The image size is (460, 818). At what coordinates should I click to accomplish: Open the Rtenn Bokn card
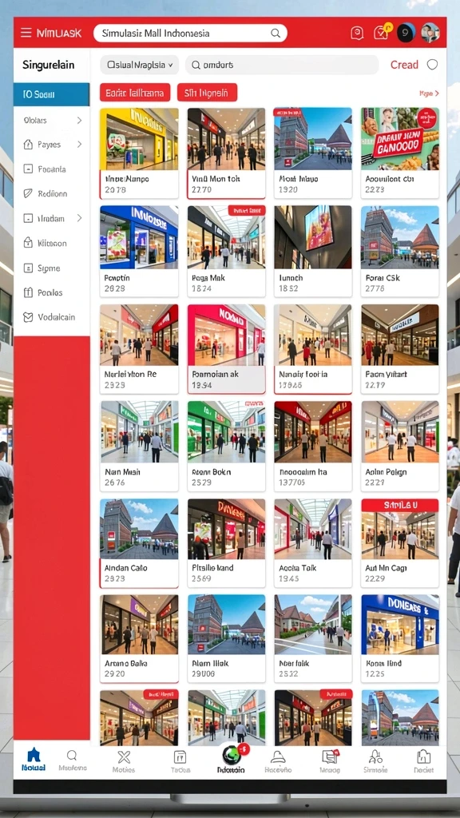226,446
